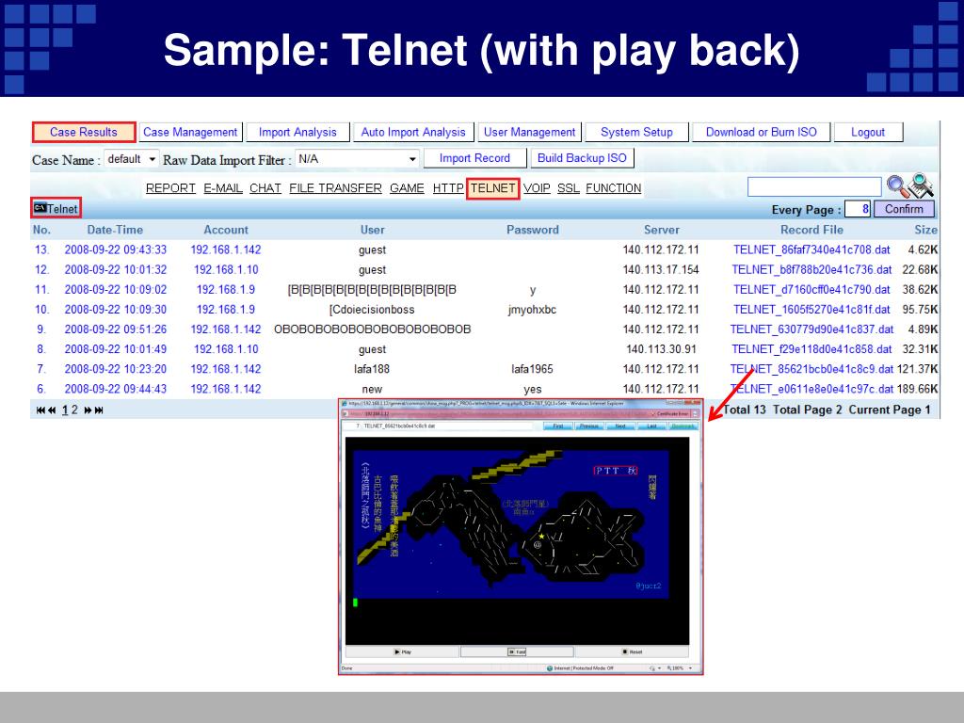Go to the next results page
The image size is (964, 723).
[88, 410]
